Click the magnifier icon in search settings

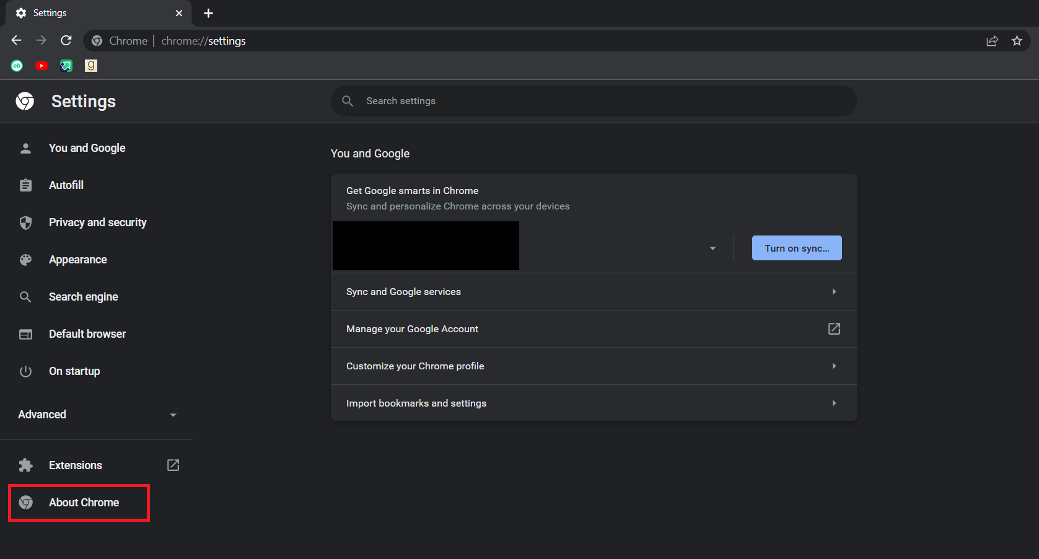(348, 101)
